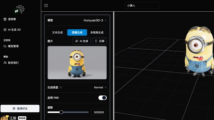Click the 江辰 username text
This screenshot has width=214, height=120.
13,118
